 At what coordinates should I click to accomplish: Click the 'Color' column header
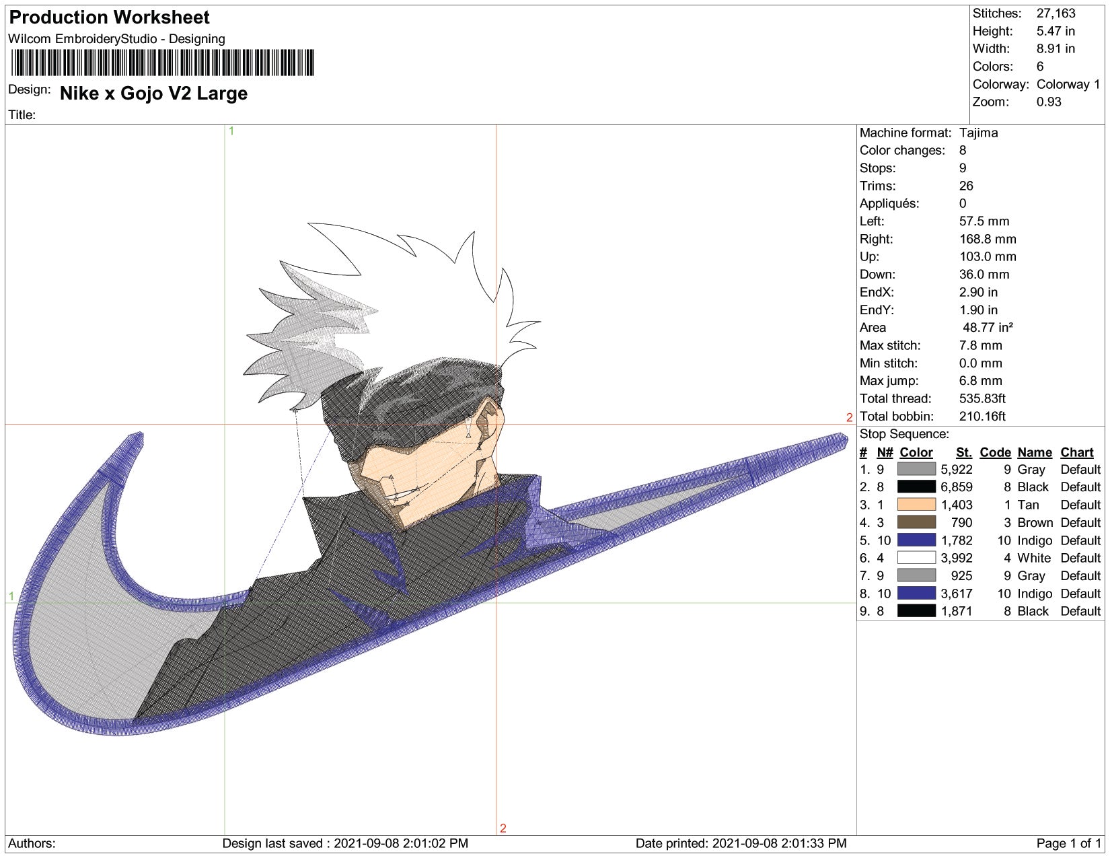916,452
